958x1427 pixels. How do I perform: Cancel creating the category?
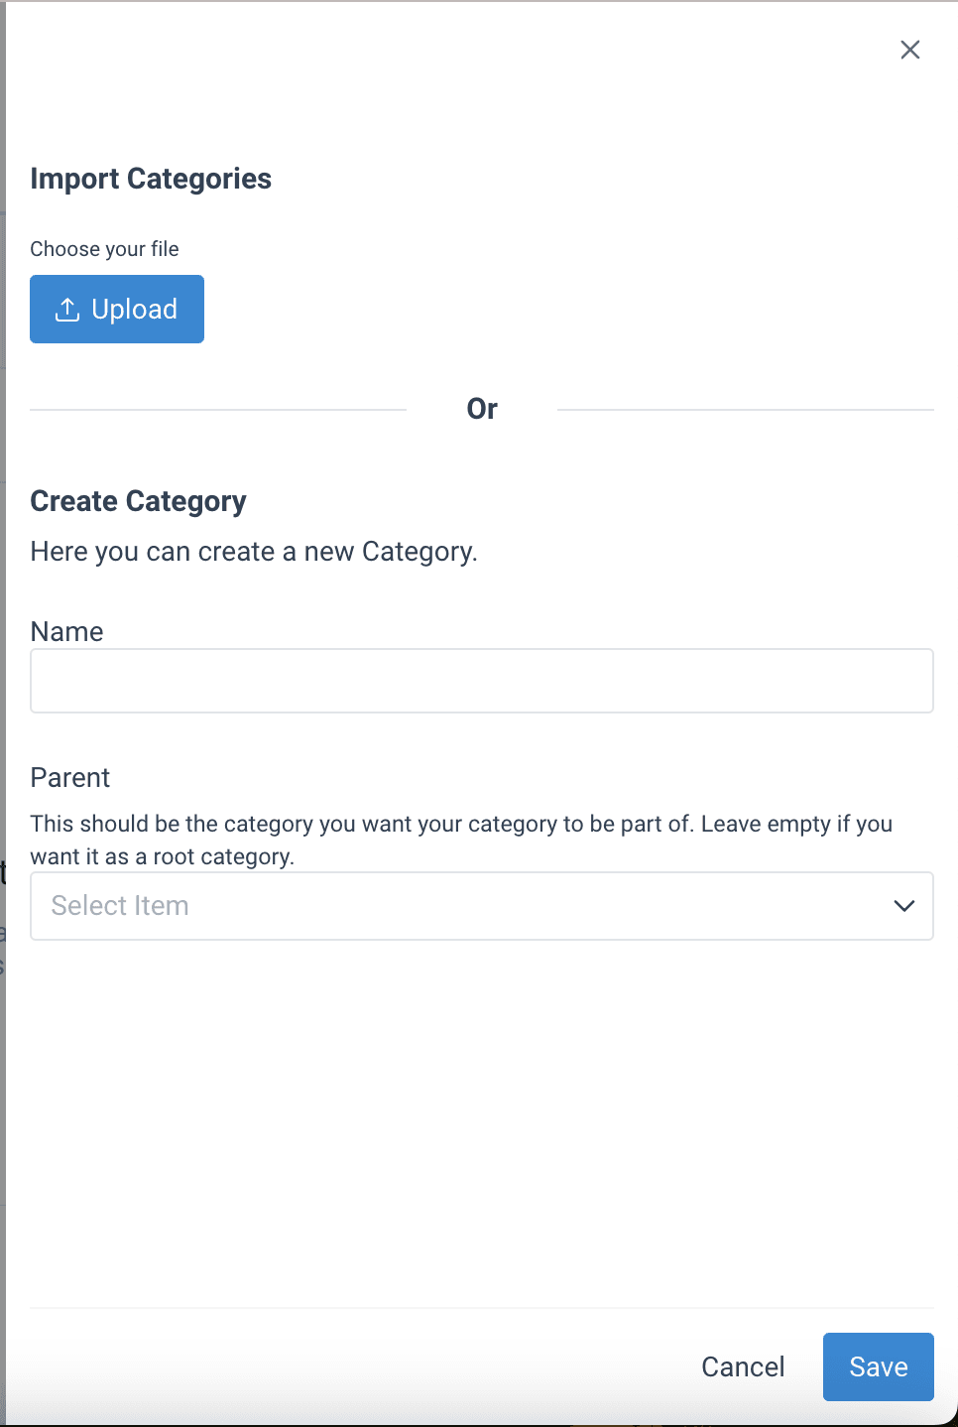(743, 1366)
